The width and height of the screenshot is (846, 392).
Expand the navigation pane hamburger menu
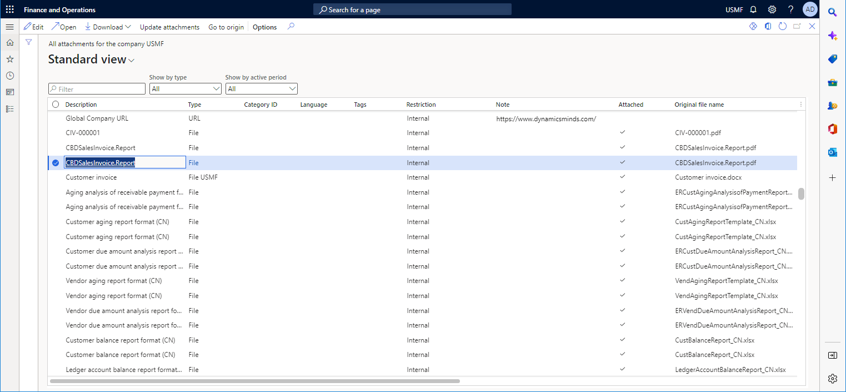pyautogui.click(x=9, y=27)
